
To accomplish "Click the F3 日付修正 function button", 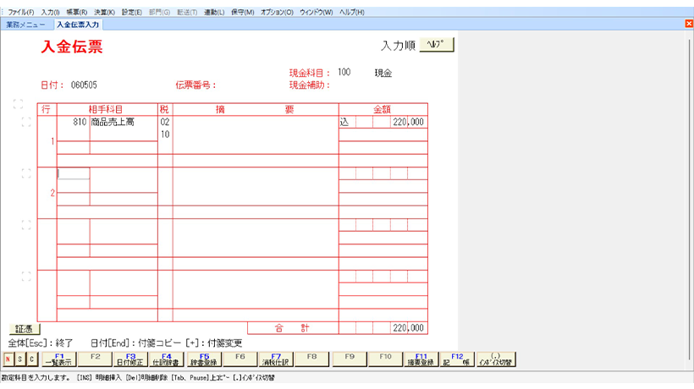I will click(131, 359).
